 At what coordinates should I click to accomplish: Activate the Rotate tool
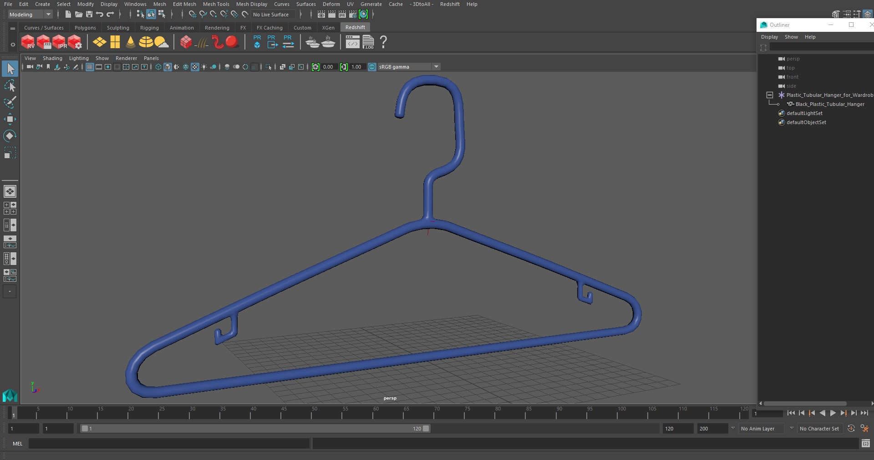10,136
